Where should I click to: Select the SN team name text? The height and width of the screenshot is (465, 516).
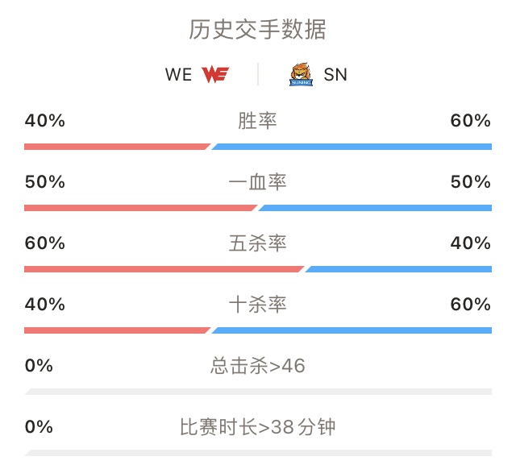335,75
